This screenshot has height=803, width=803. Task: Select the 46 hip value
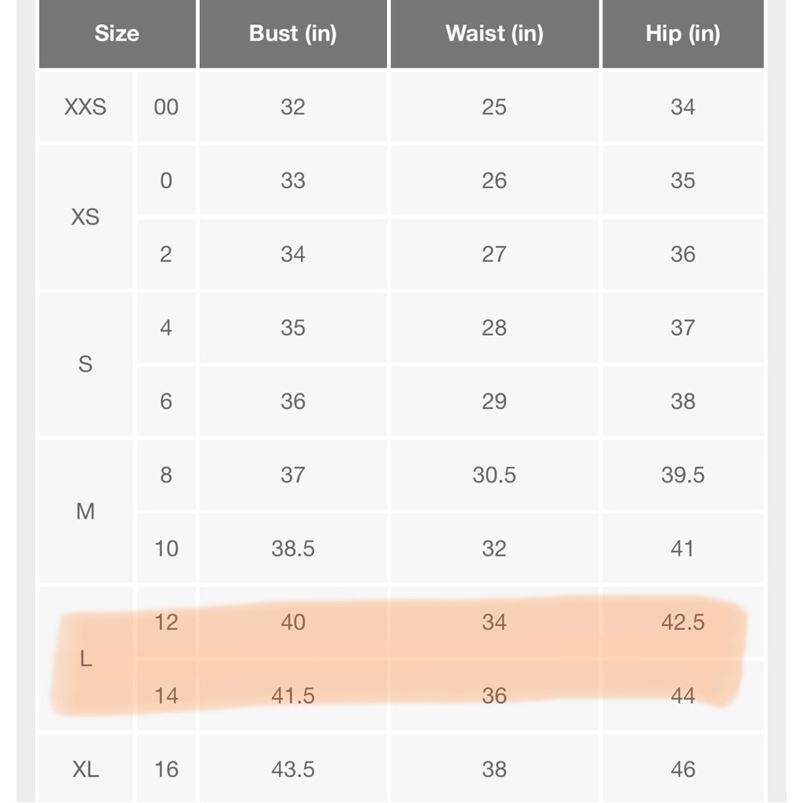point(683,768)
